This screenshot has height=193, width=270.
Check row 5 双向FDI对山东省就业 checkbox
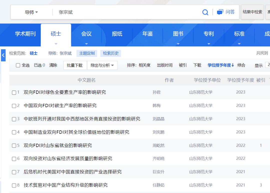tap(14, 146)
